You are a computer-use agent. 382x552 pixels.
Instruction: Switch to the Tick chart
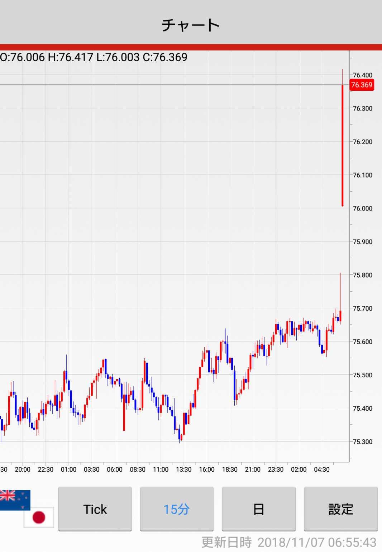(x=95, y=509)
